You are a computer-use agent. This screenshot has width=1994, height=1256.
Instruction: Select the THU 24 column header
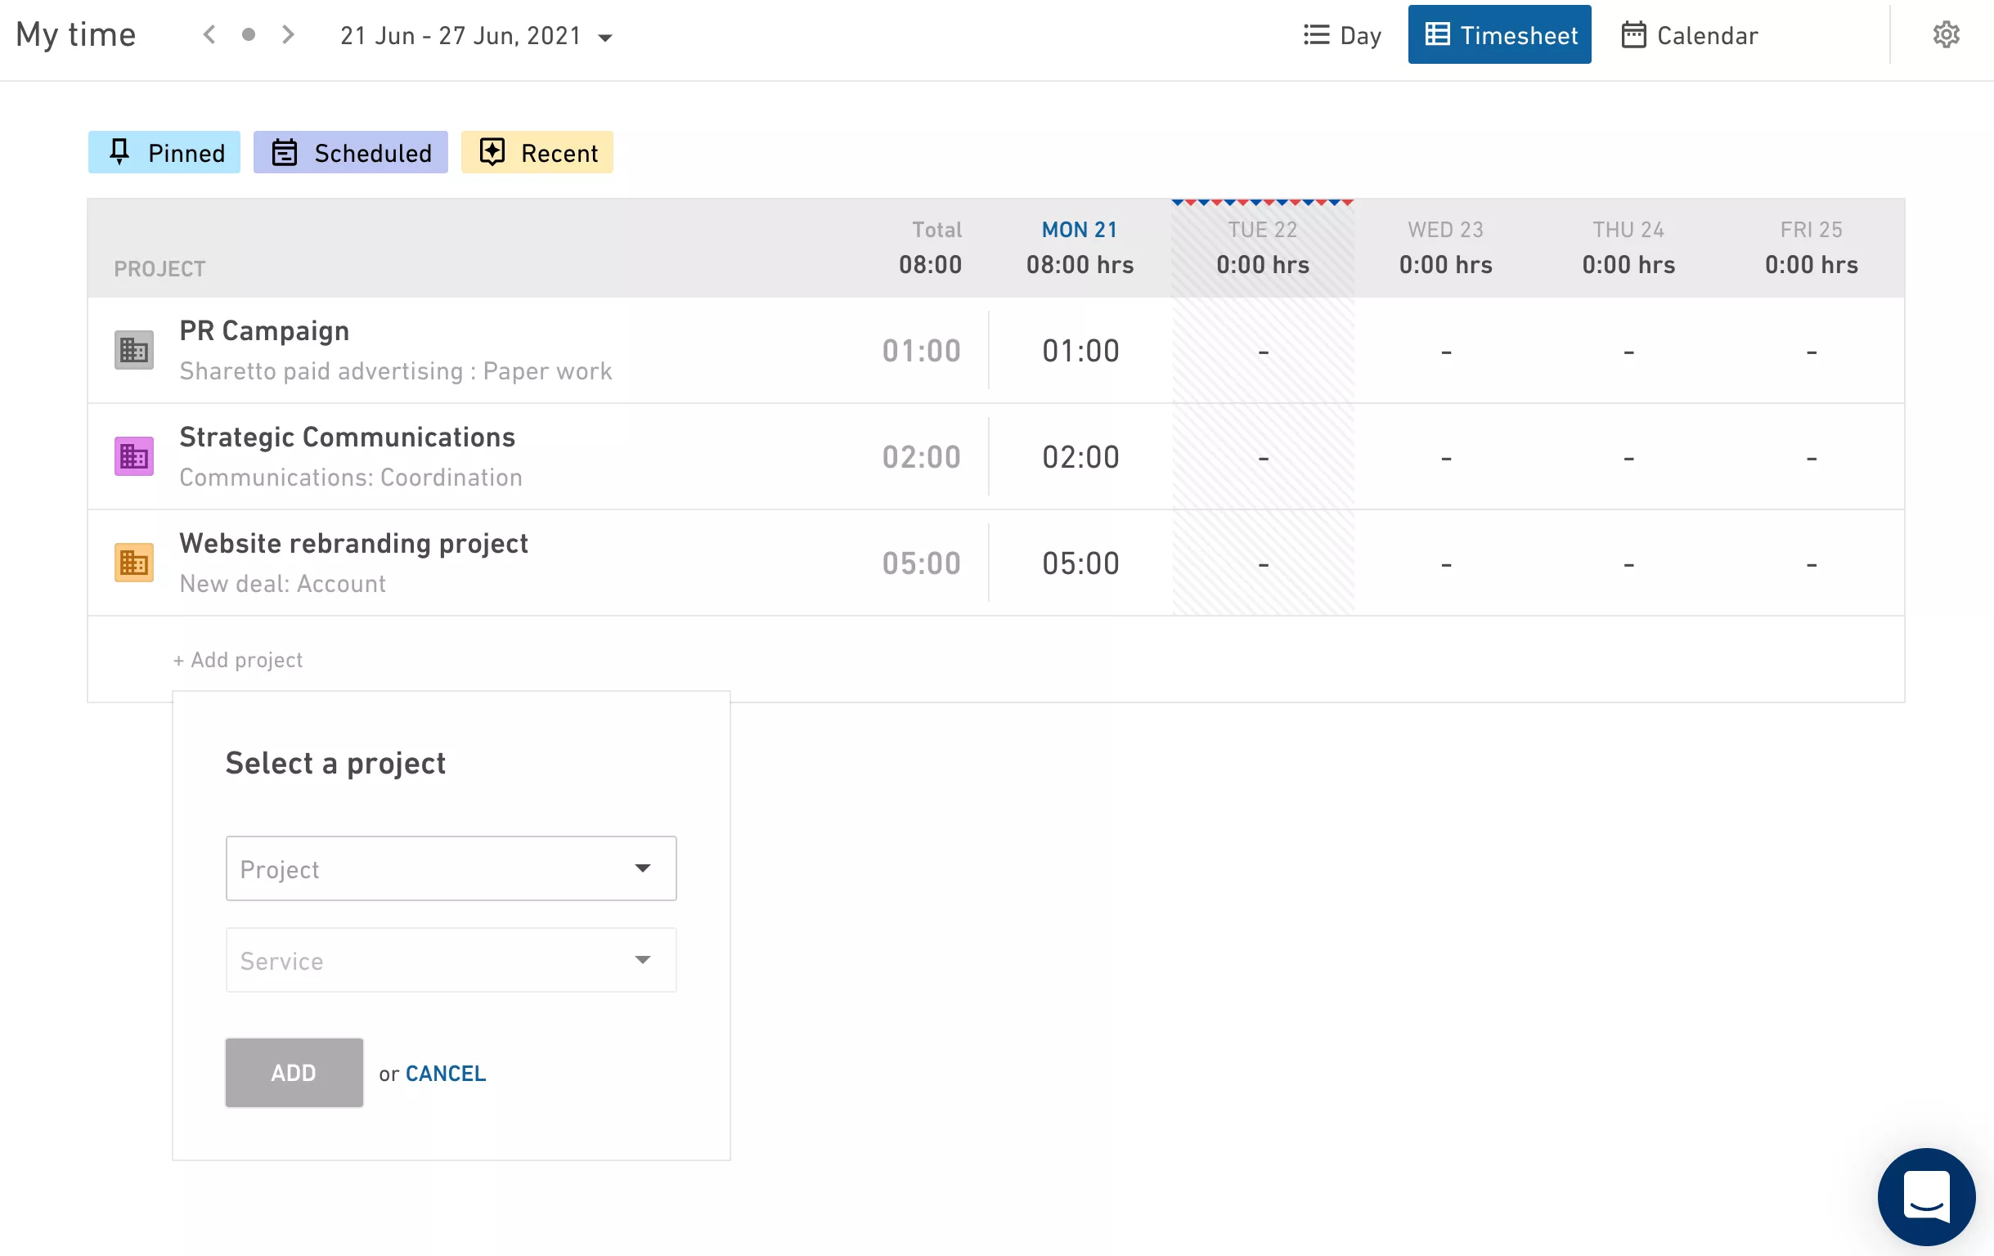tap(1629, 247)
